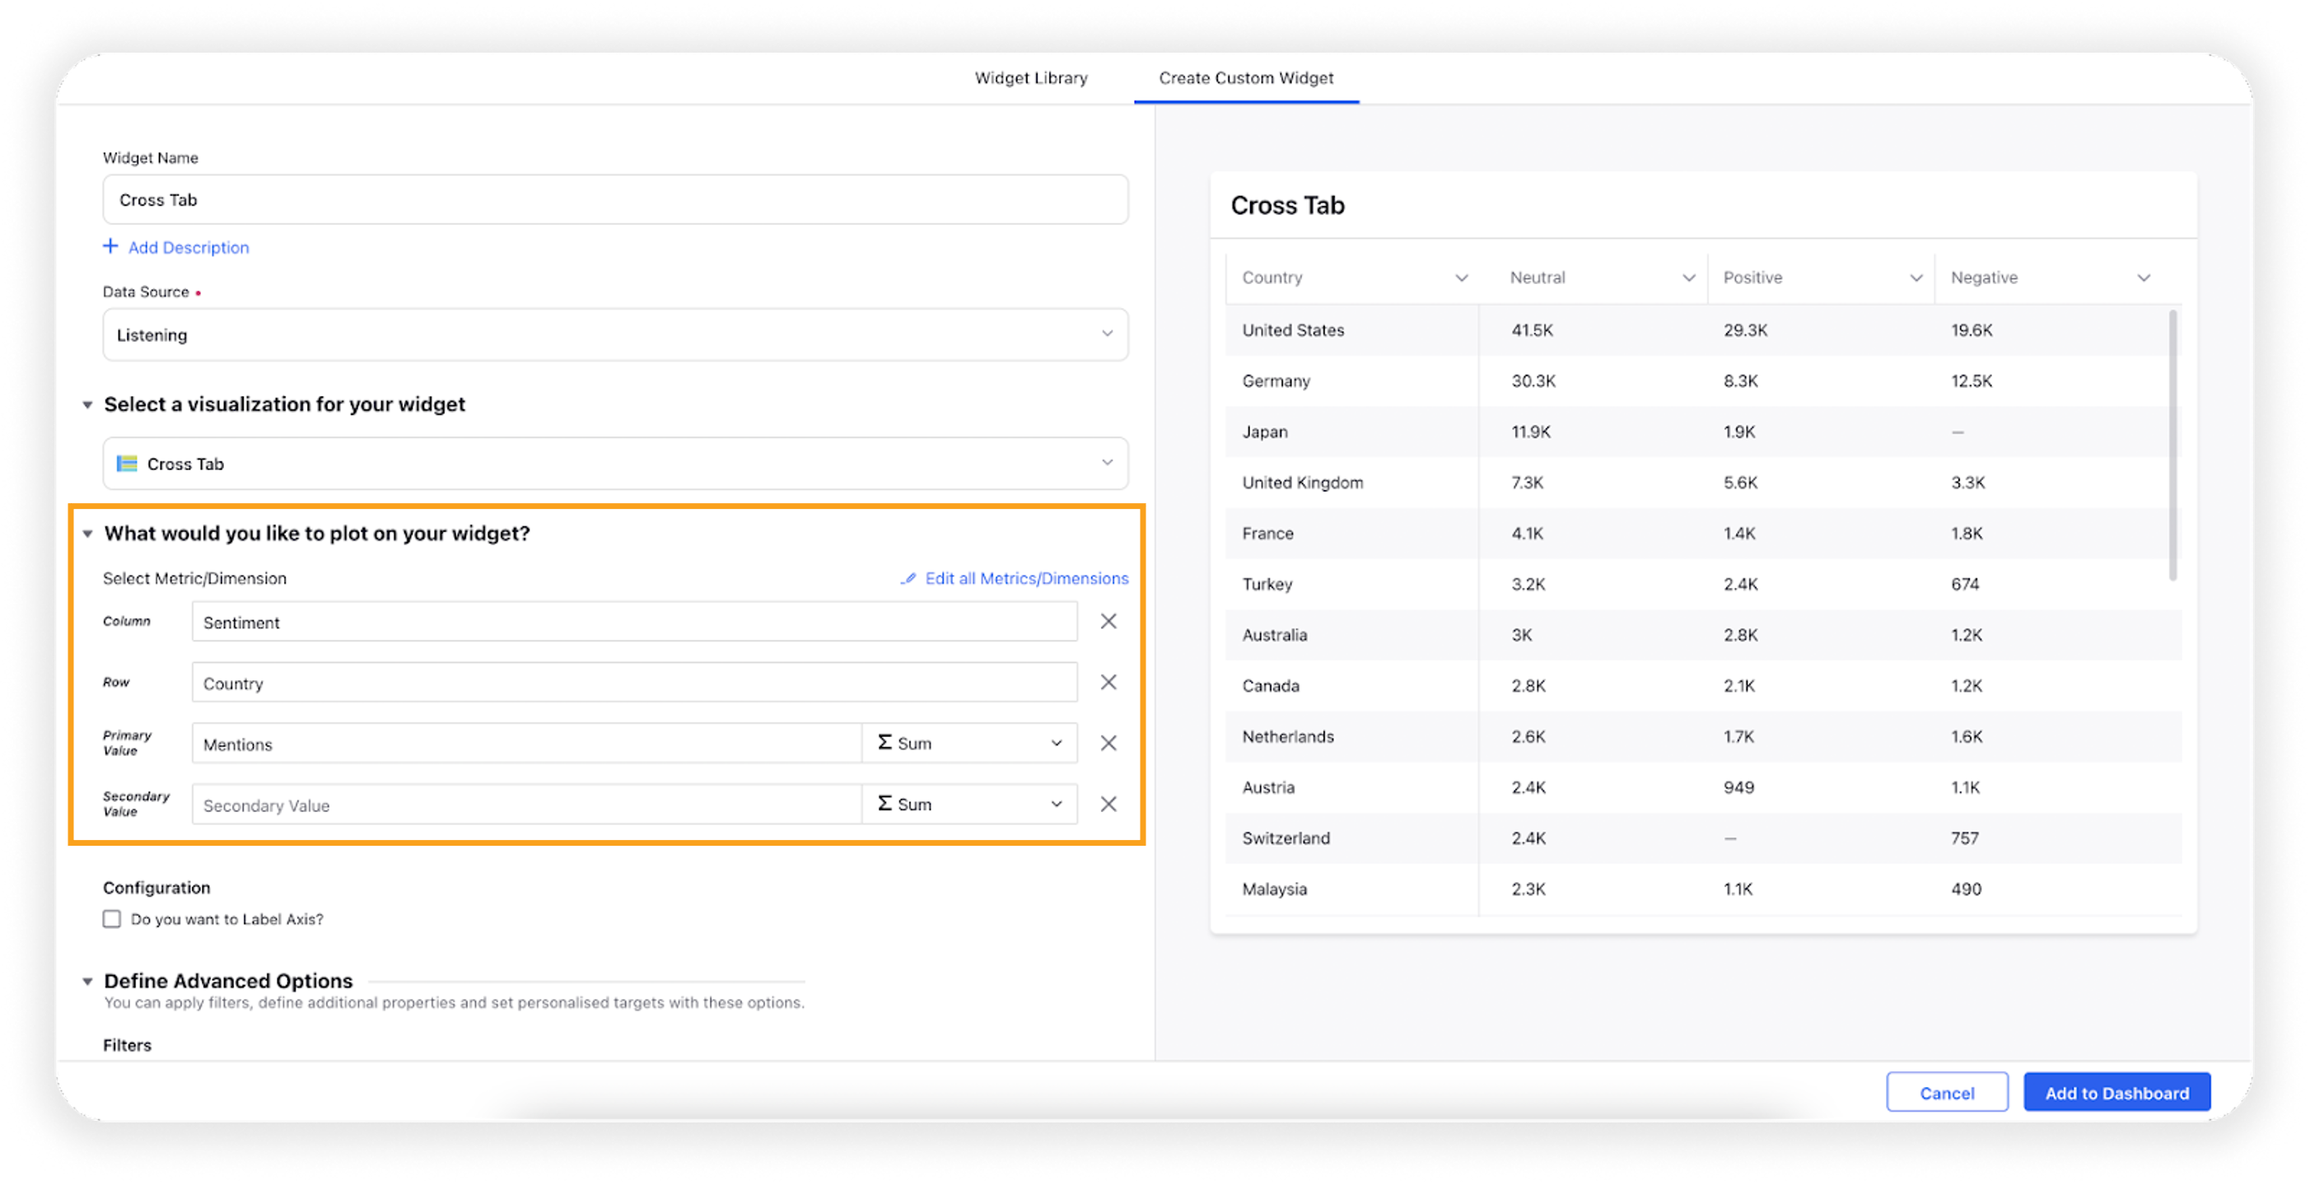Screen dimensions: 2310x1185
Task: Open the Neutral column header menu
Action: coord(1688,278)
